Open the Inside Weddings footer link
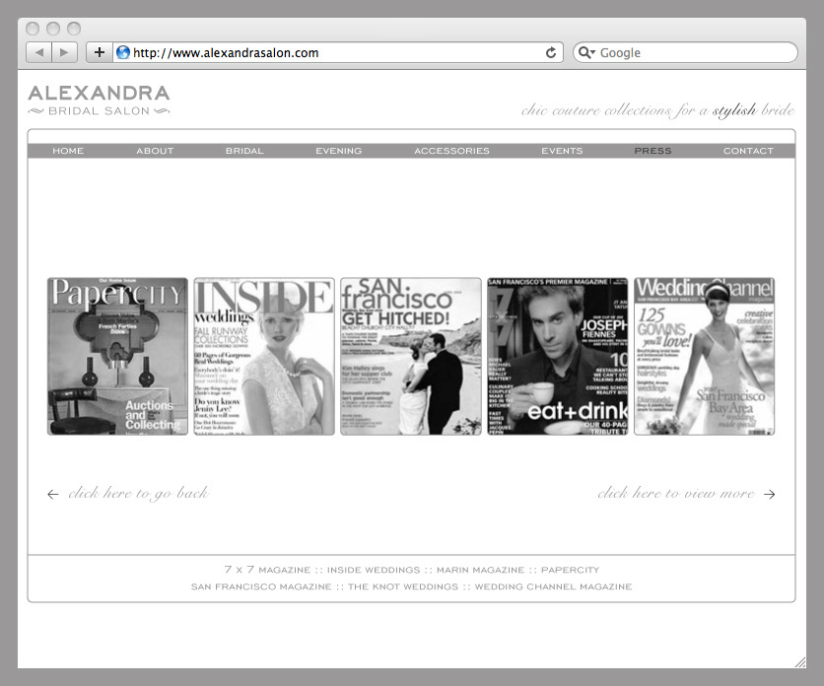The height and width of the screenshot is (686, 824). [x=374, y=570]
